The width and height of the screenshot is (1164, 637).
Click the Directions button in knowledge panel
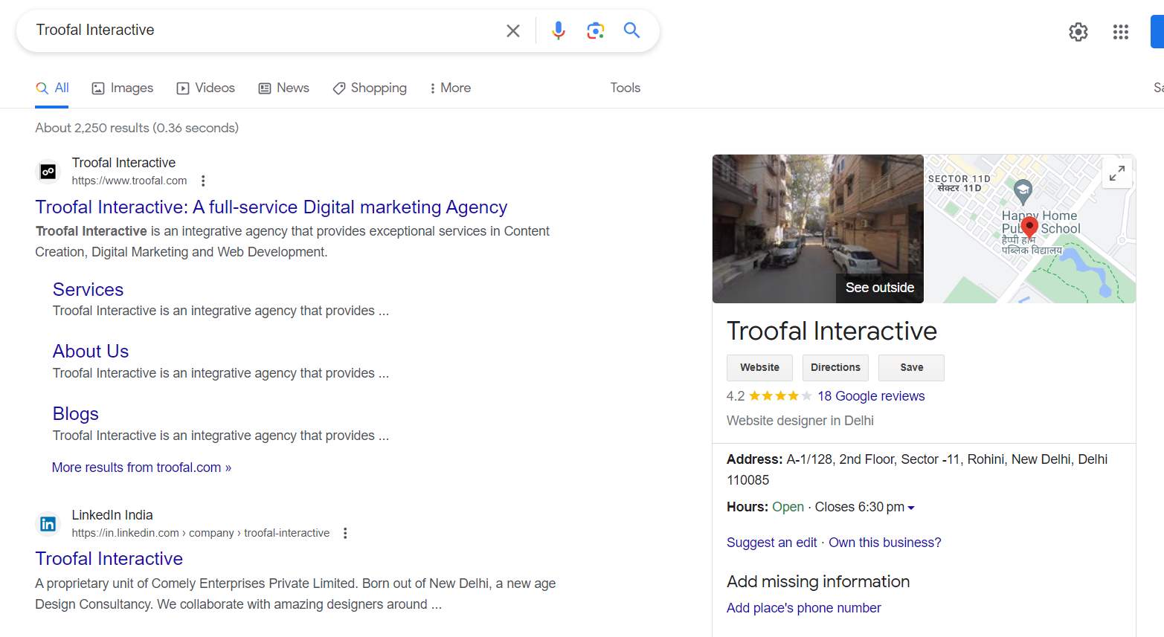[835, 367]
